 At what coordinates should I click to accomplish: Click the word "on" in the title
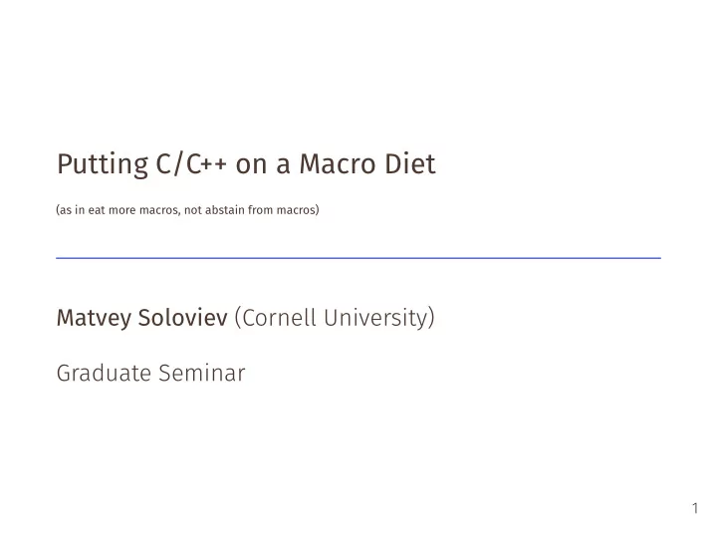tap(251, 165)
